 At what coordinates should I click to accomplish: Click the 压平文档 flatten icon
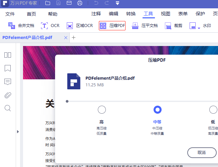click(x=135, y=26)
